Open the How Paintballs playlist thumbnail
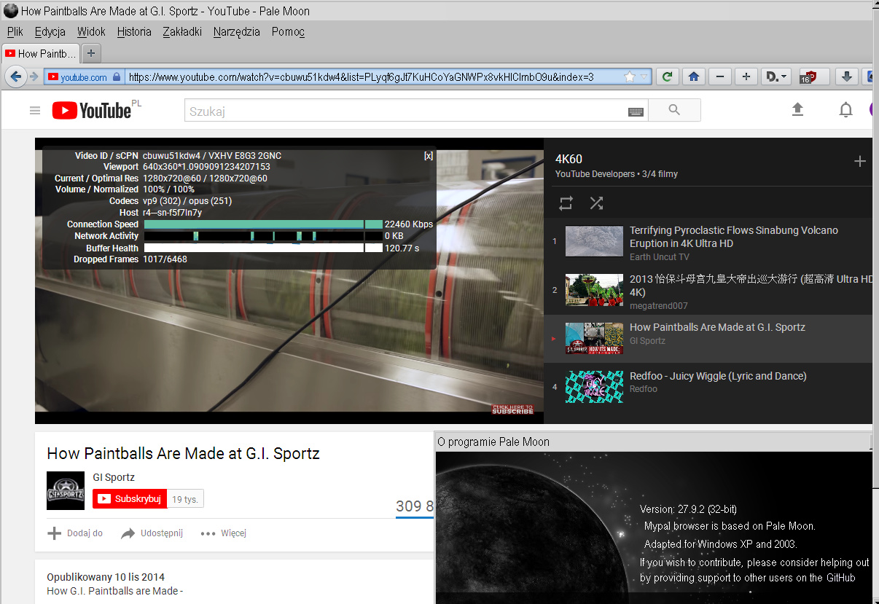Image resolution: width=879 pixels, height=604 pixels. [x=594, y=339]
